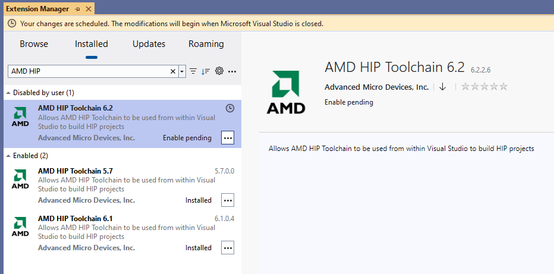Viewport: 554px width, 274px height.
Task: Open the Roaming tab
Action: click(x=206, y=44)
